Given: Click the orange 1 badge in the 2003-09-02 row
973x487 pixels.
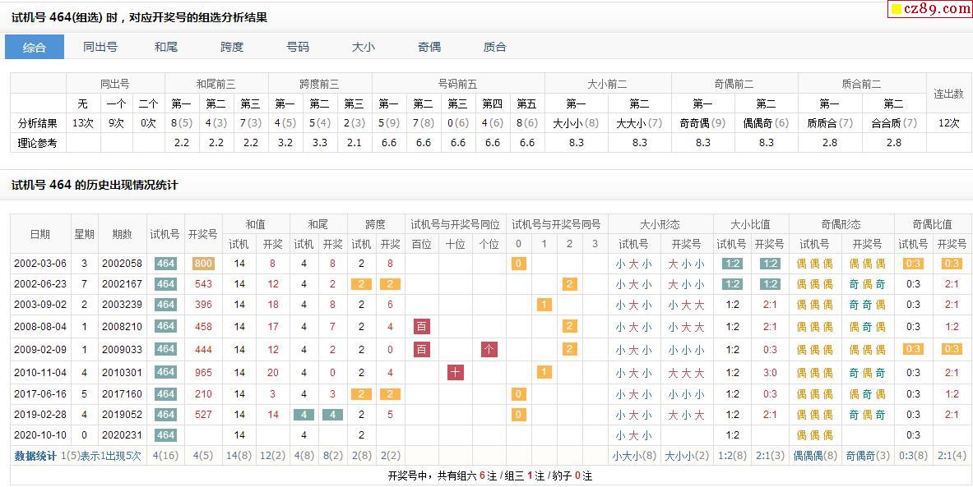Looking at the screenshot, I should [x=544, y=305].
